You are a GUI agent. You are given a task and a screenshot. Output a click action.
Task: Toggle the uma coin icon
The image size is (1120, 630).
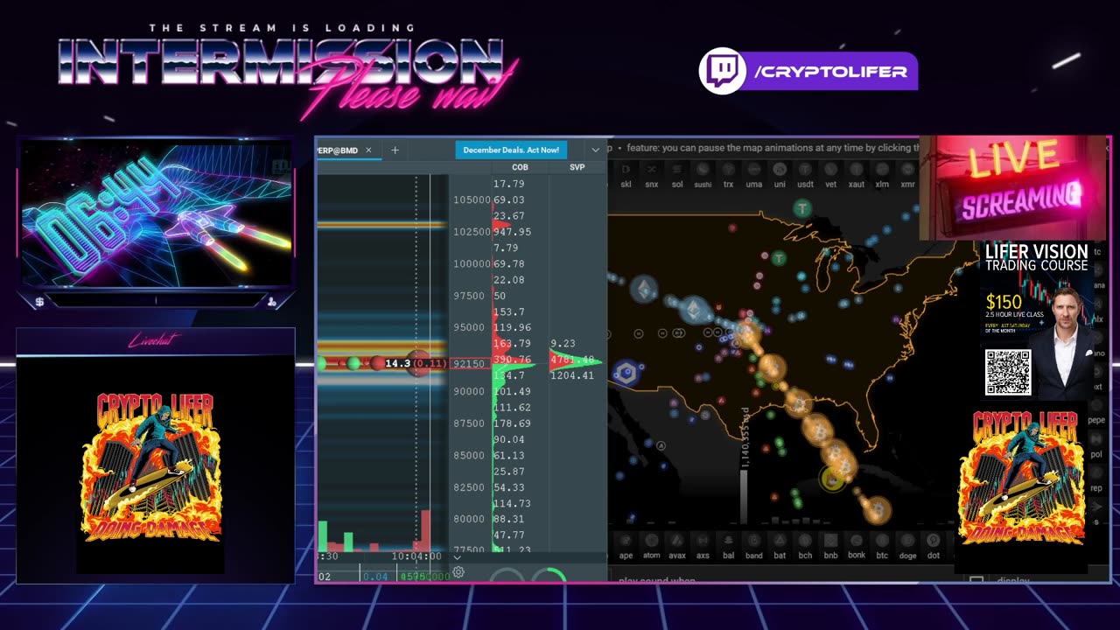(754, 170)
